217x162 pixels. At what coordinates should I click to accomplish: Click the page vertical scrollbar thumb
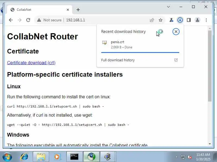pos(210,66)
